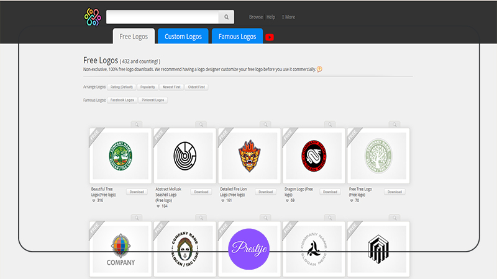Viewport: 497px width, 279px height.
Task: Click the search magnifier button
Action: (226, 17)
